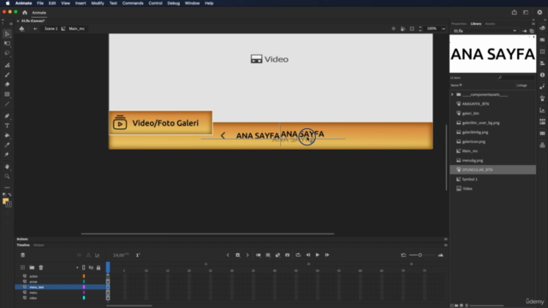Image resolution: width=548 pixels, height=308 pixels.
Task: Adjust the timeline zoom slider handle
Action: click(420, 255)
